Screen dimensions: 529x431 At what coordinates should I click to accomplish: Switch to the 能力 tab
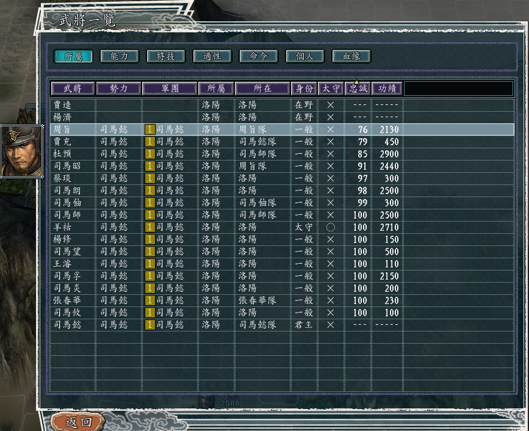point(120,56)
